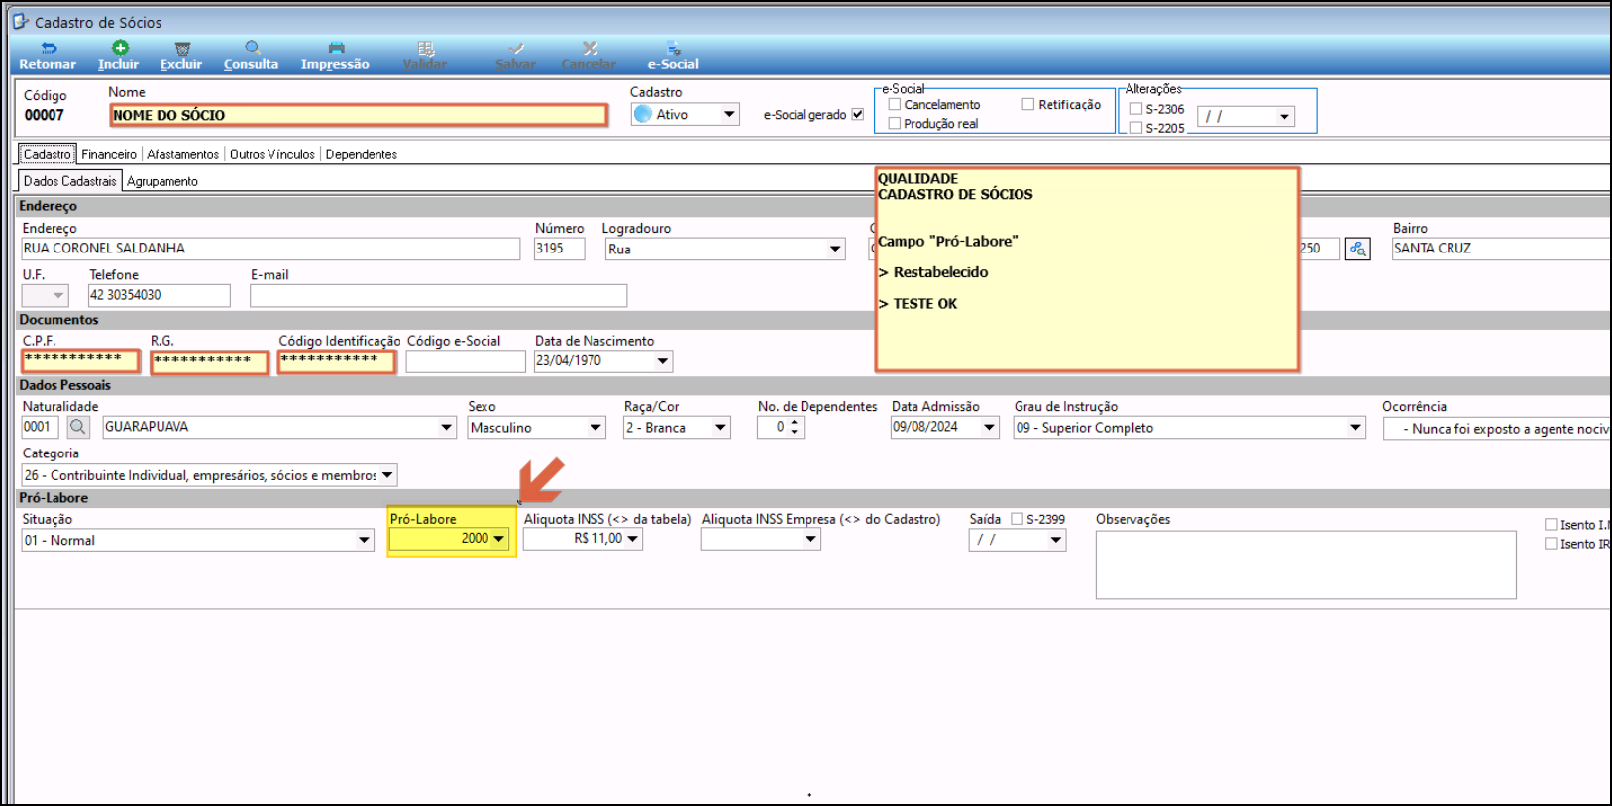Click the Endereço address field

point(270,249)
